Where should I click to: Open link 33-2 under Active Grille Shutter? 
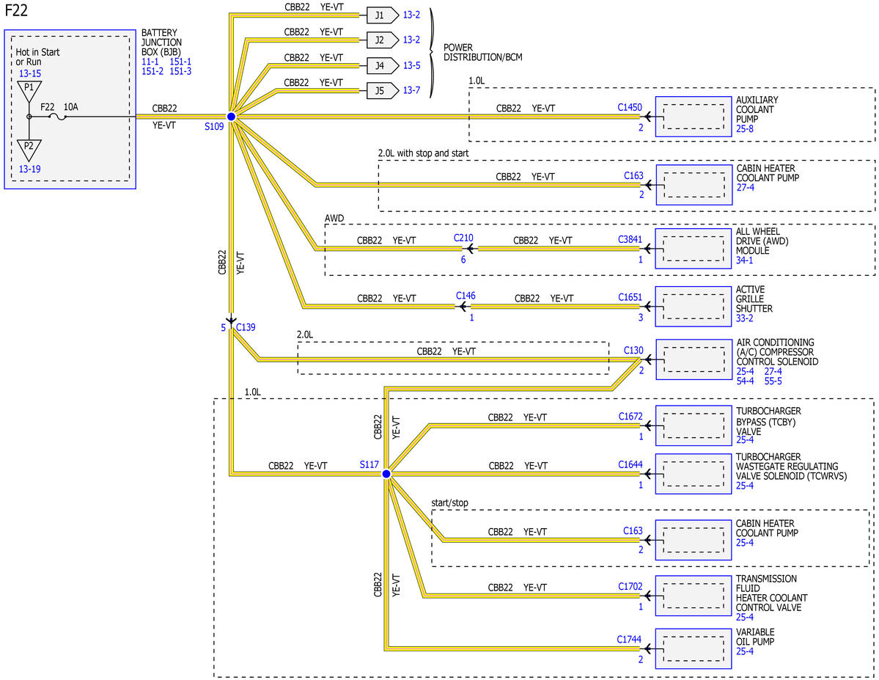744,318
